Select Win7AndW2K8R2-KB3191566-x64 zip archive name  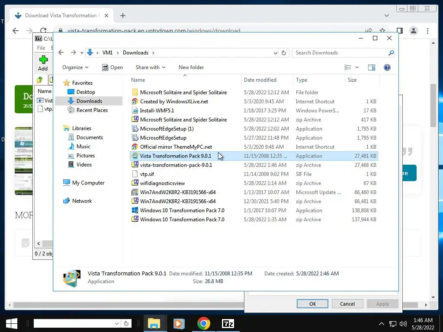coord(178,201)
